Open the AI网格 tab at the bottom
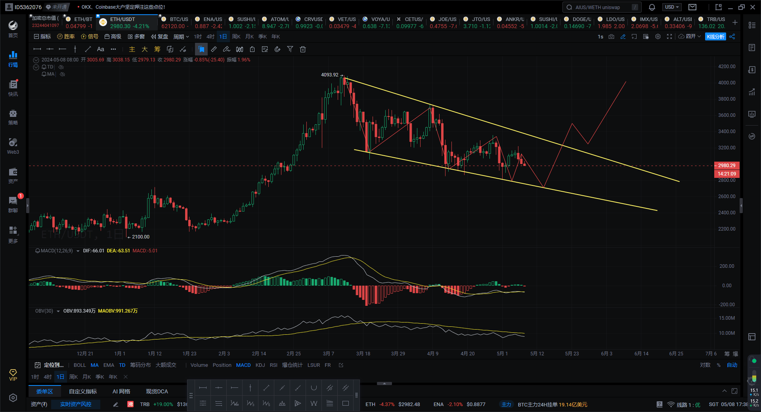 tap(121, 391)
